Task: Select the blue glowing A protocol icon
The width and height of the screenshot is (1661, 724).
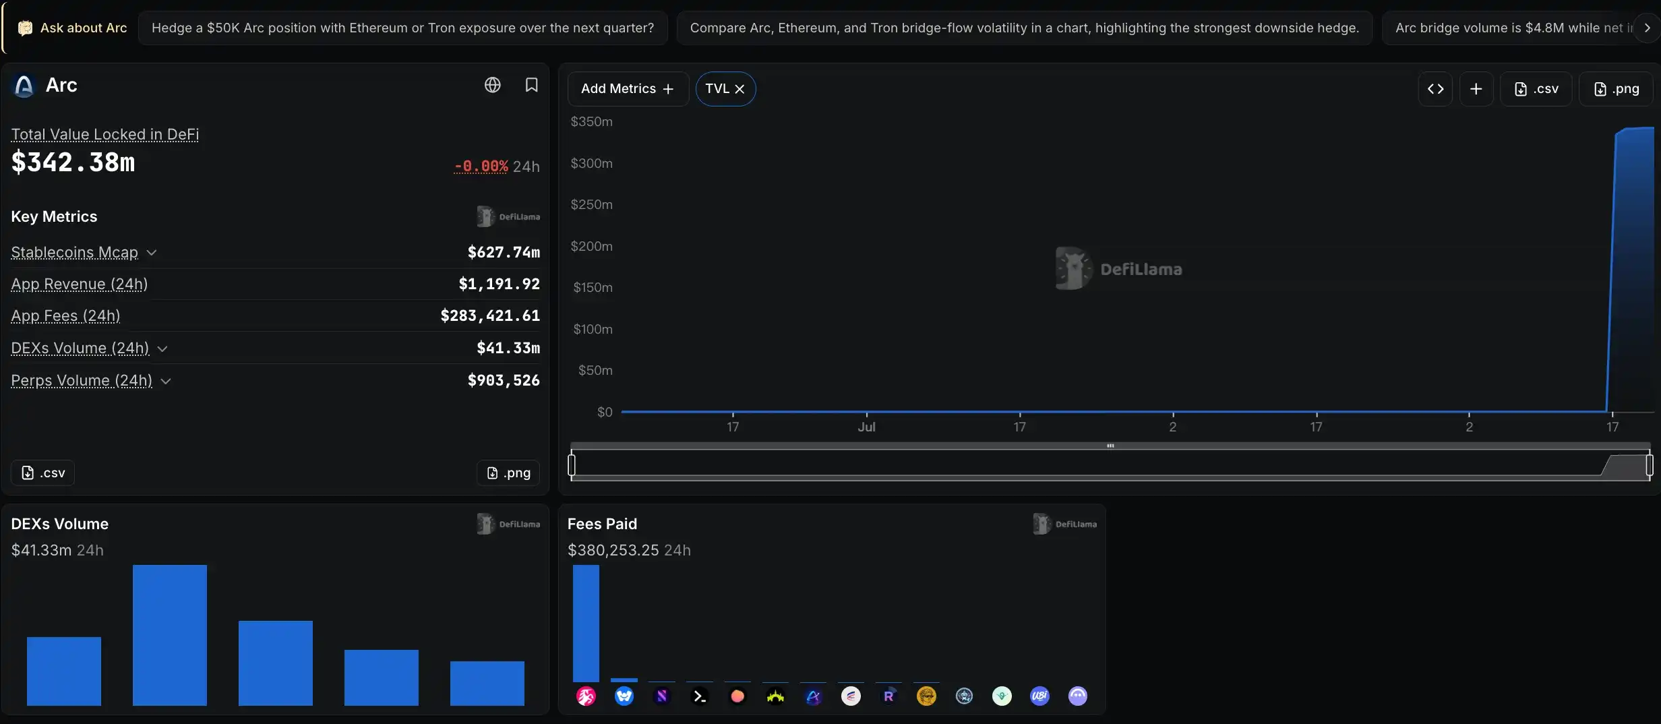Action: (x=813, y=696)
